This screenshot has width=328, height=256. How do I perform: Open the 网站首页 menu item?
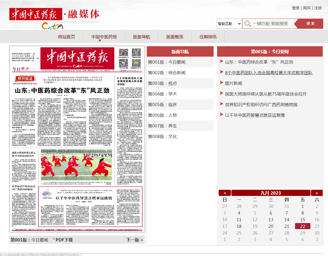[x=67, y=37]
